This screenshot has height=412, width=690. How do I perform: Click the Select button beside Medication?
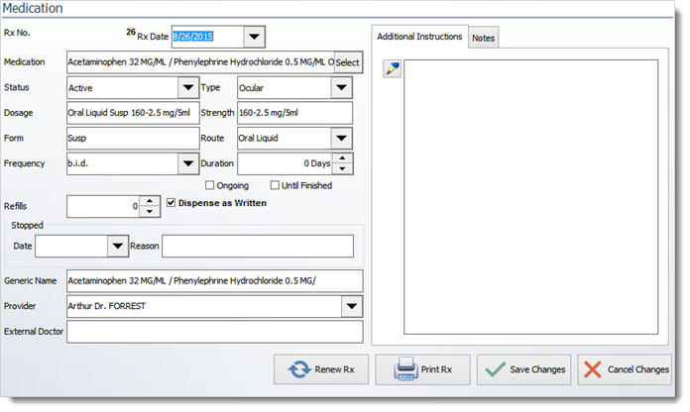pyautogui.click(x=348, y=62)
